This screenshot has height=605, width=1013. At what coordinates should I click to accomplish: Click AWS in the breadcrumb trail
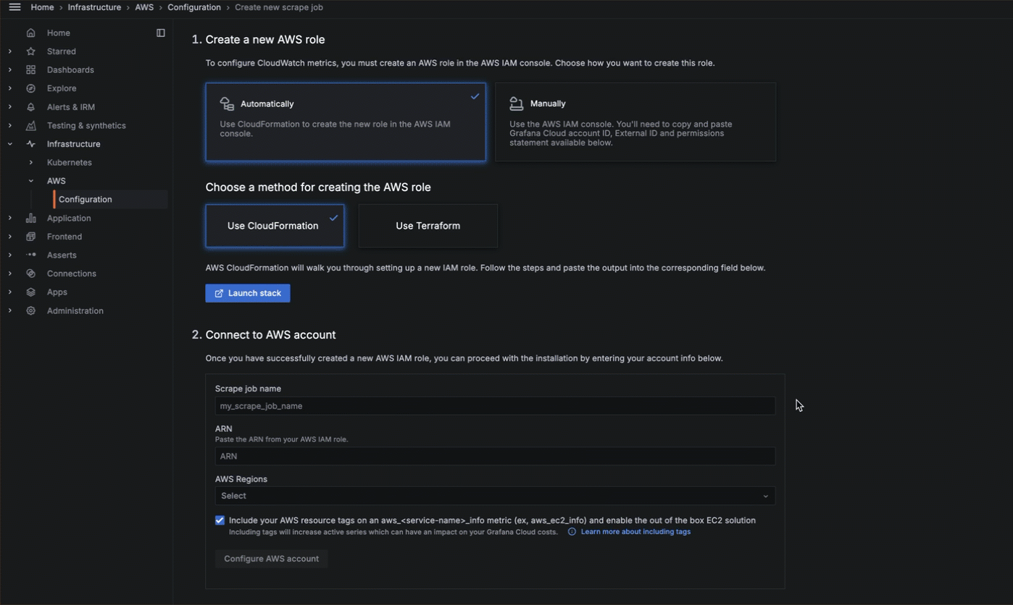coord(144,7)
